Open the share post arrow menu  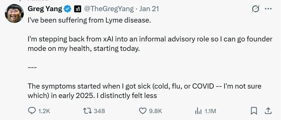[x=268, y=111]
